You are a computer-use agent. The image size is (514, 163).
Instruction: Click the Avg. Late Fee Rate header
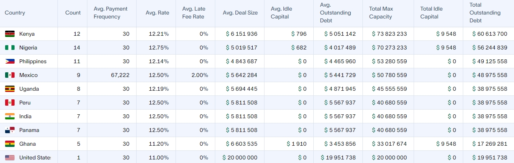(194, 13)
